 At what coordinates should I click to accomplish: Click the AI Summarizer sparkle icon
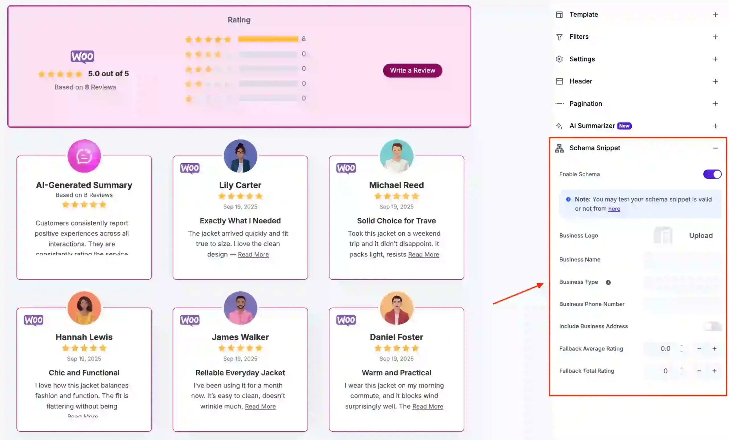tap(560, 126)
